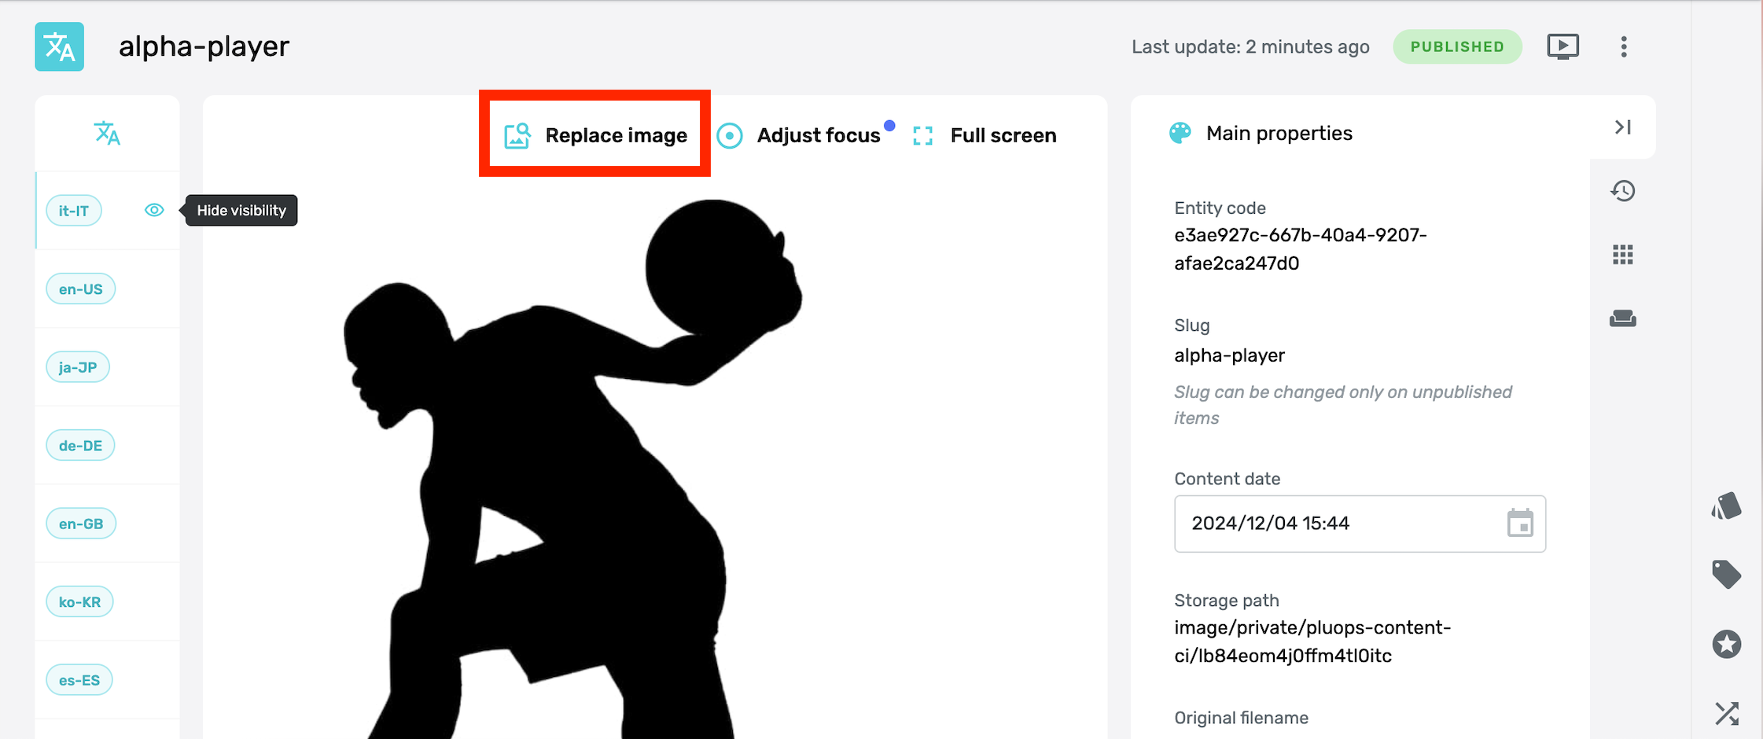Click the Last update timestamp text
The width and height of the screenshot is (1763, 739).
[x=1250, y=47]
